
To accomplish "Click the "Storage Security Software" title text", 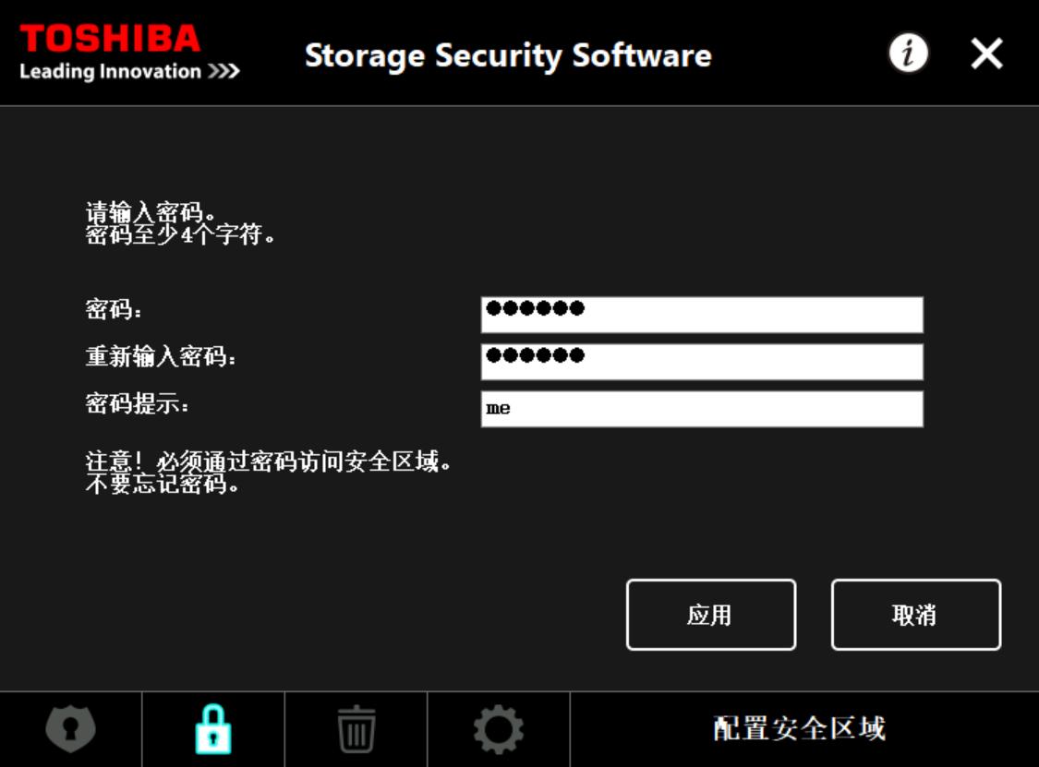I will pyautogui.click(x=508, y=55).
